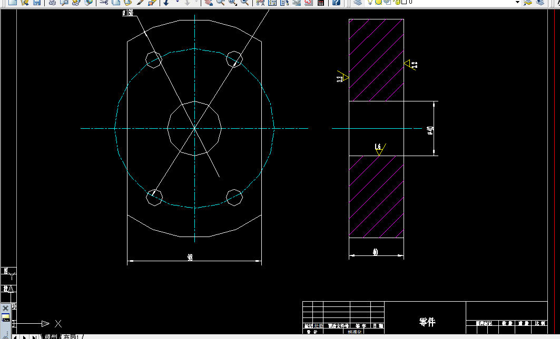The image size is (560, 339).
Task: Click the Help question mark icon
Action: coord(336,2)
